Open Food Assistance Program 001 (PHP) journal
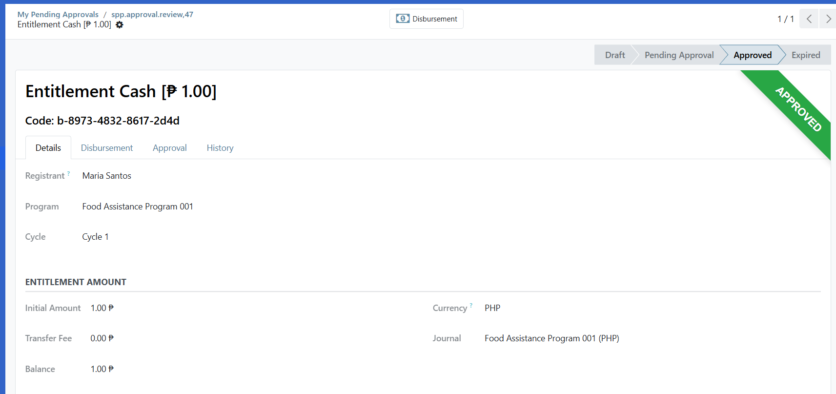The image size is (836, 394). pyautogui.click(x=552, y=338)
